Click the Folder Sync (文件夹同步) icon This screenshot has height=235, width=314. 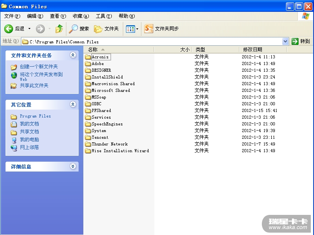(149, 29)
